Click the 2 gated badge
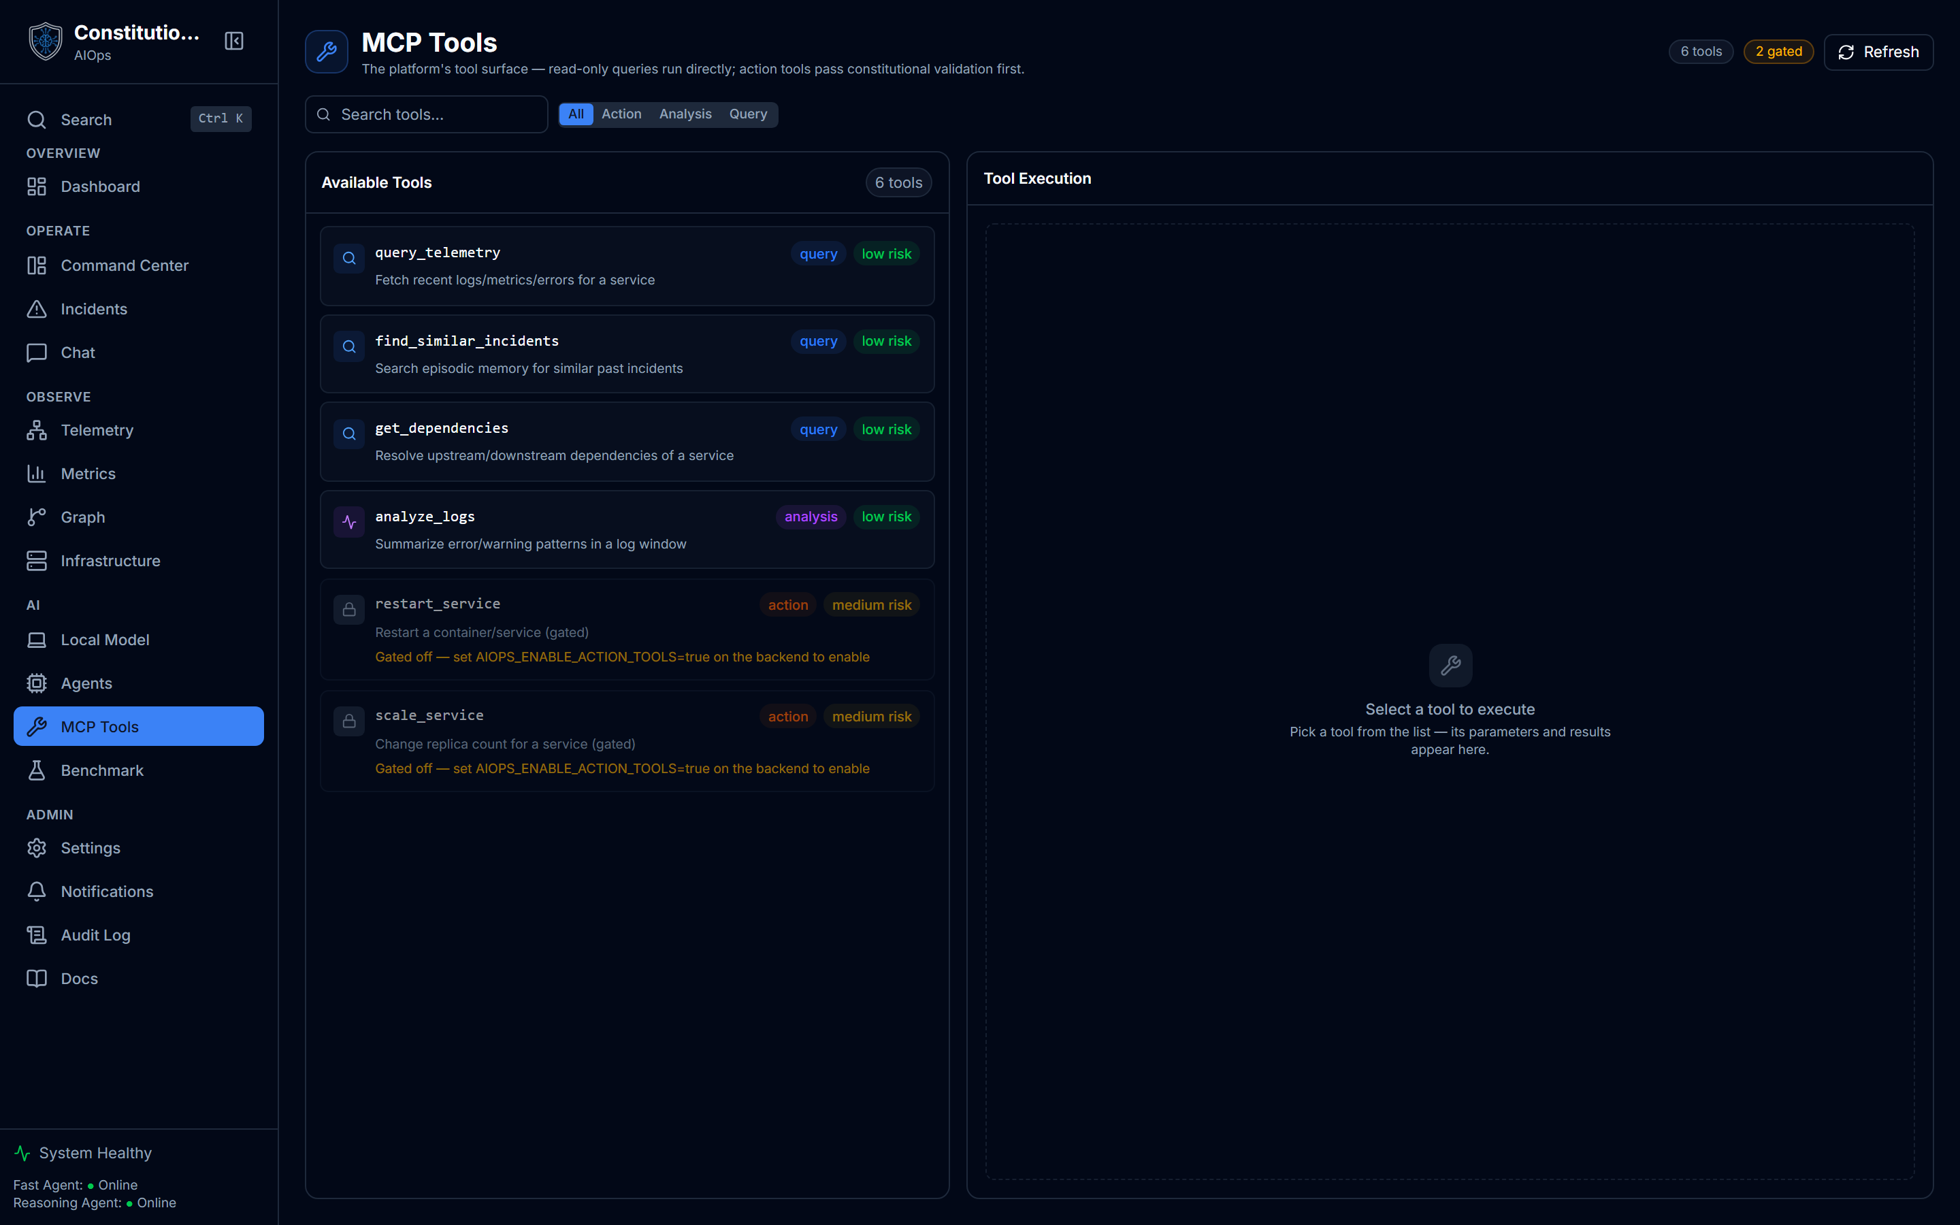The width and height of the screenshot is (1960, 1225). click(x=1778, y=52)
